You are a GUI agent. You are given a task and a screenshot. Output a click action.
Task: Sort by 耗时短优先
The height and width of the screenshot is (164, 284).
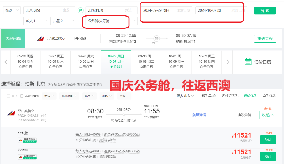pos(230,96)
